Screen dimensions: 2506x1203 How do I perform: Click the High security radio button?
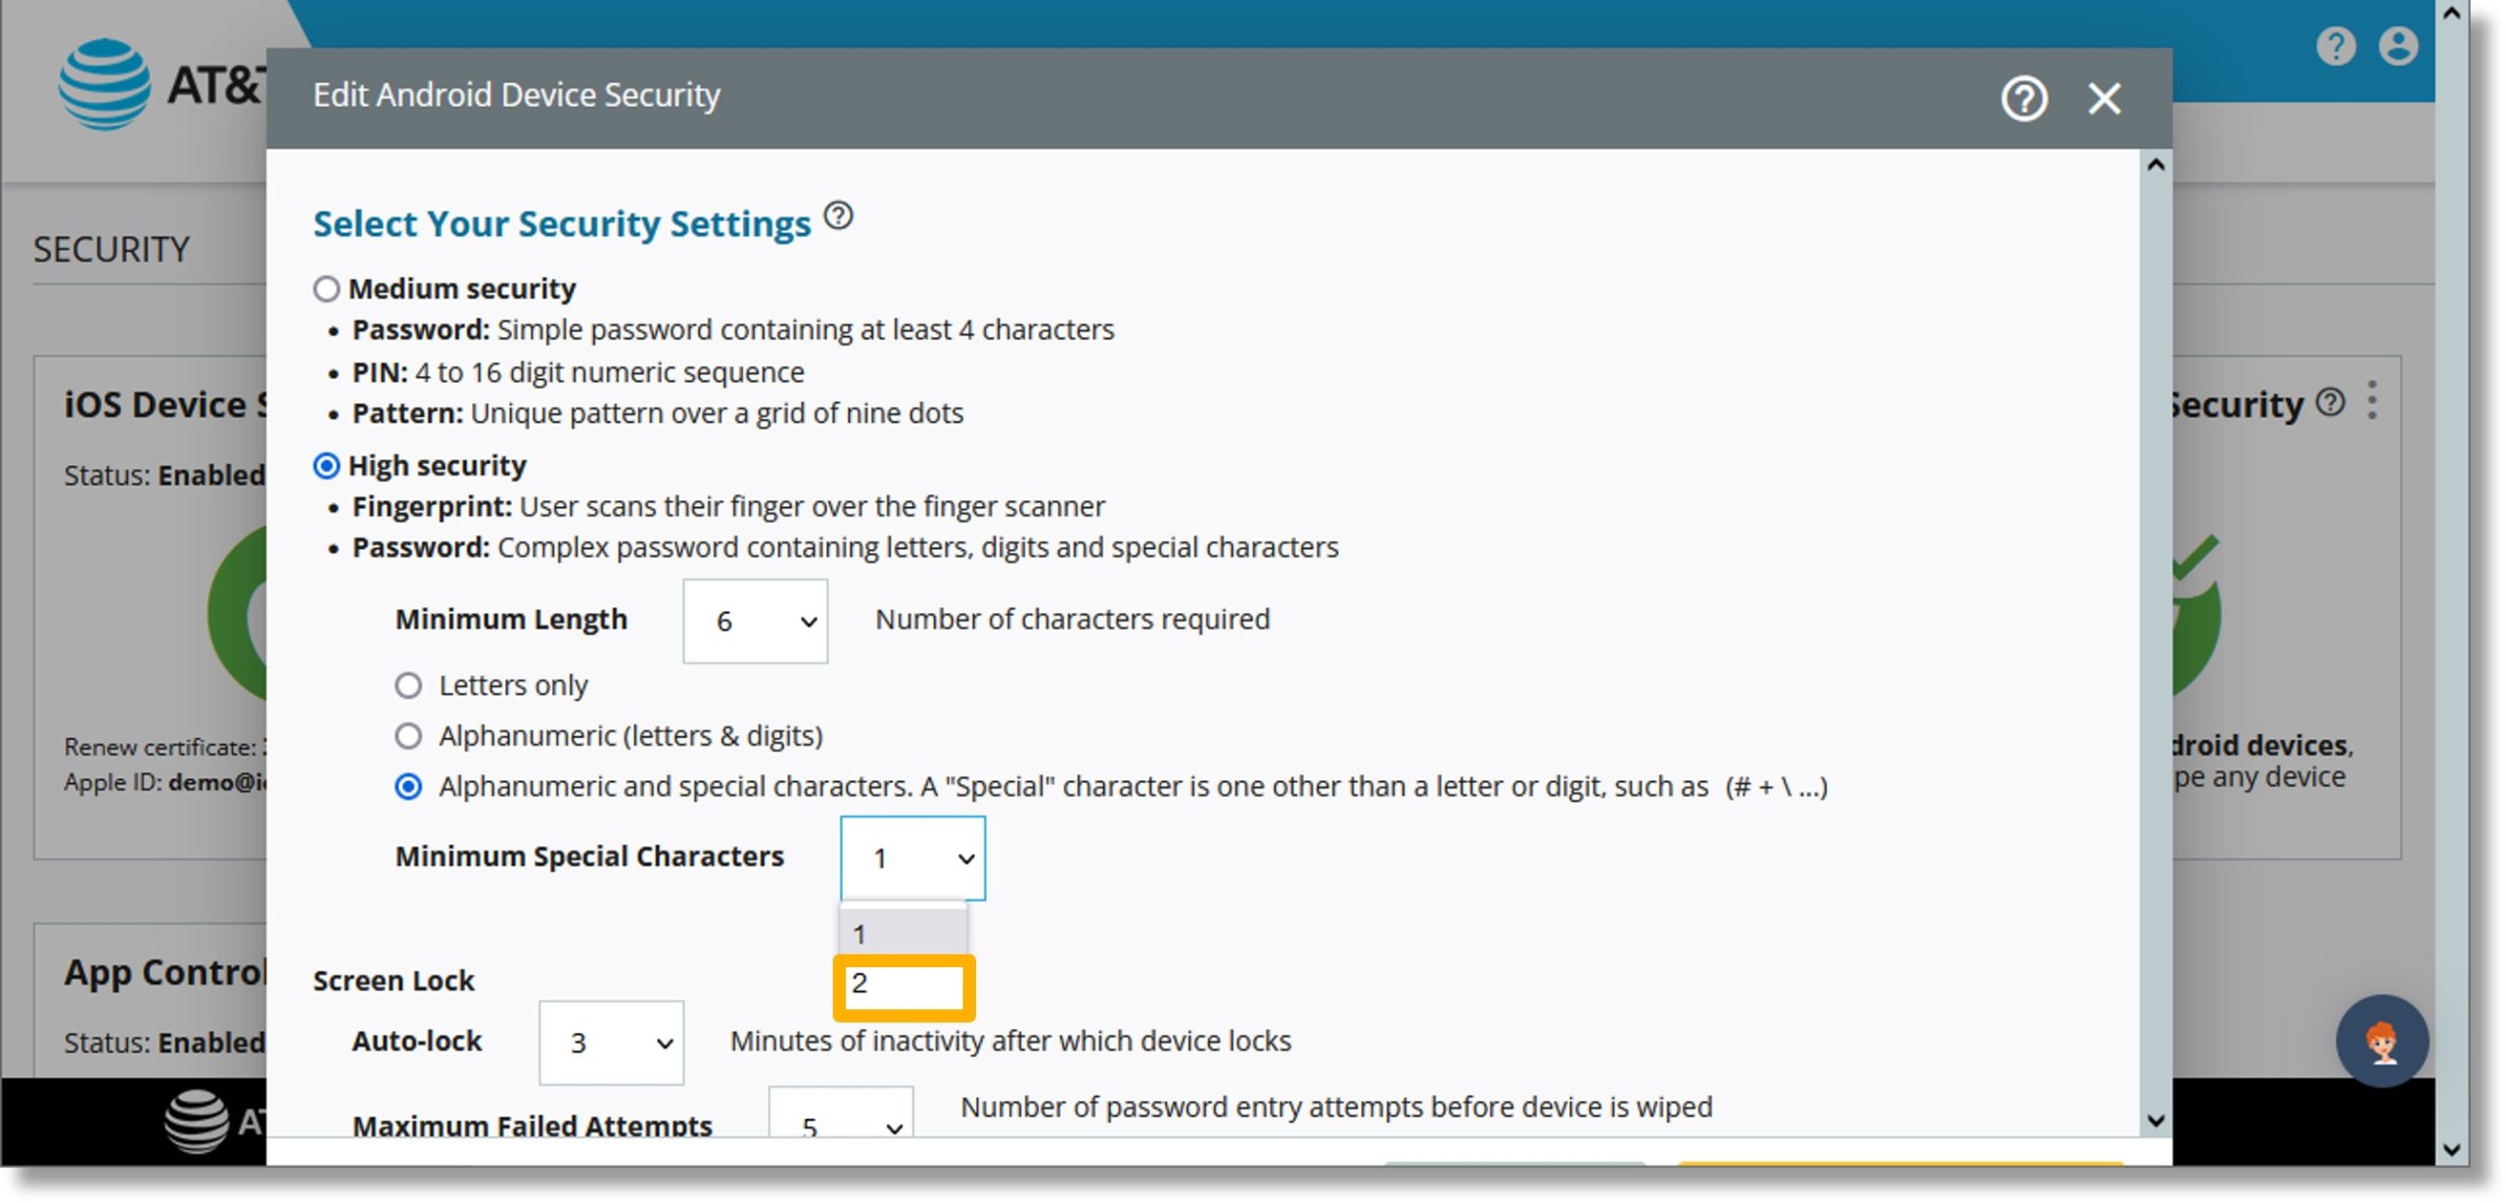point(324,465)
